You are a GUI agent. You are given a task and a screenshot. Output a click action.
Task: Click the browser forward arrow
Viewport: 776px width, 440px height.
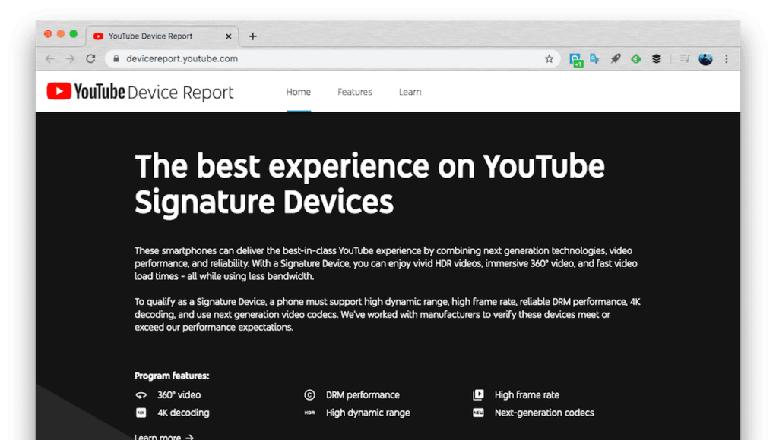coord(70,58)
